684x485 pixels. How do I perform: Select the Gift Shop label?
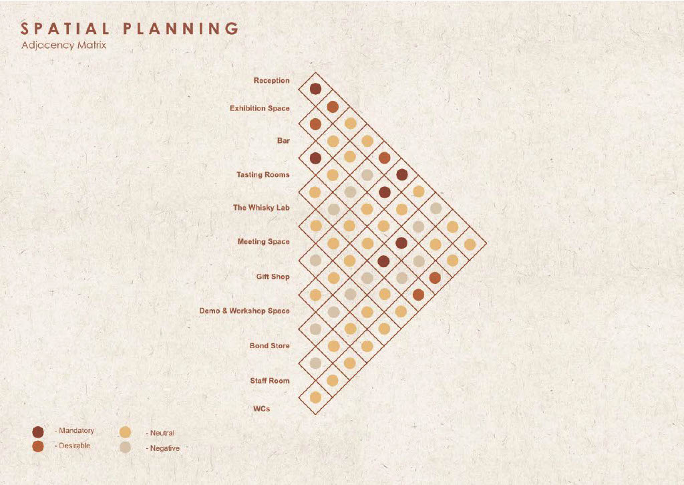273,277
